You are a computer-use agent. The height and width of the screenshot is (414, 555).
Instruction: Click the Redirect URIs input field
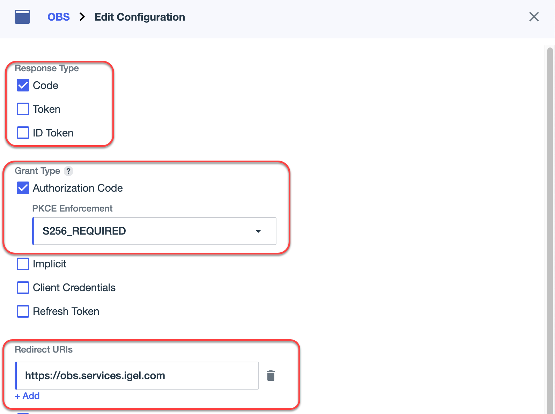point(137,376)
